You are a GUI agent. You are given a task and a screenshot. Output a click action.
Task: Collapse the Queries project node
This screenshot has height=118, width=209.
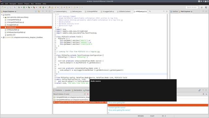(x=2, y=15)
